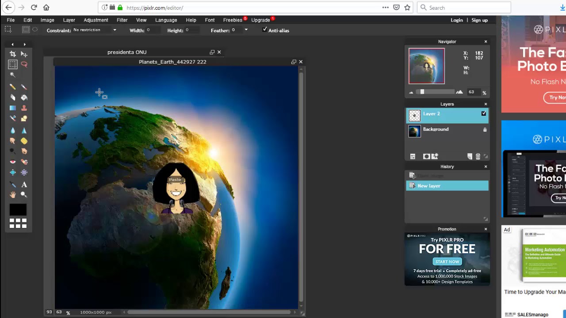Open the File menu
566x318 pixels.
coord(11,20)
